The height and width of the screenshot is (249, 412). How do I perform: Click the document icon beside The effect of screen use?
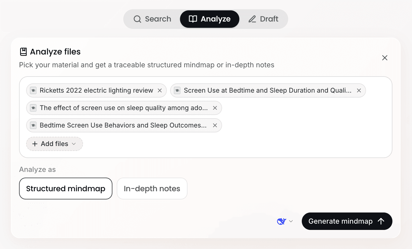33,108
